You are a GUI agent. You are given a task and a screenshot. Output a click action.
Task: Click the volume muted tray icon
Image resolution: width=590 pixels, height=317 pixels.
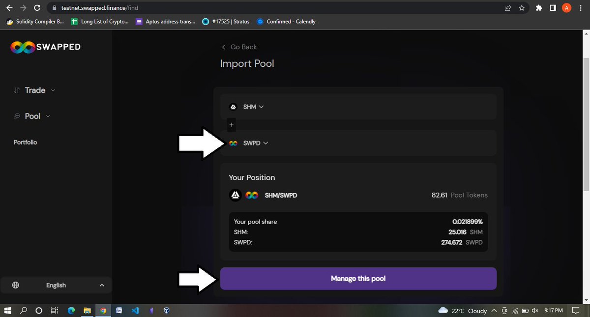[x=535, y=311]
